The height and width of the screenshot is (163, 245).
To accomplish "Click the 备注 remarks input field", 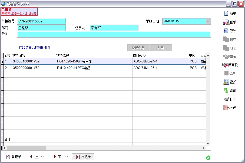I will (x=114, y=34).
